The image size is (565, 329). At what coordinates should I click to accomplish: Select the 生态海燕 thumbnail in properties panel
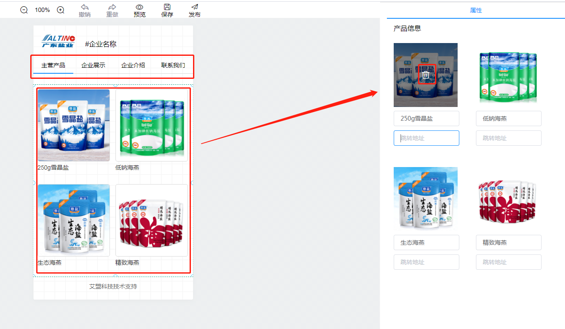[426, 199]
